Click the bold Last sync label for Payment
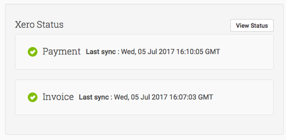 (101, 52)
